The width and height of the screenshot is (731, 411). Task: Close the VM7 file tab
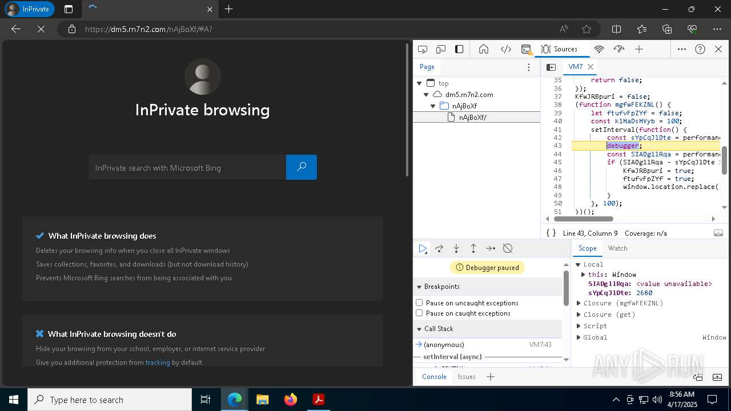[x=591, y=67]
